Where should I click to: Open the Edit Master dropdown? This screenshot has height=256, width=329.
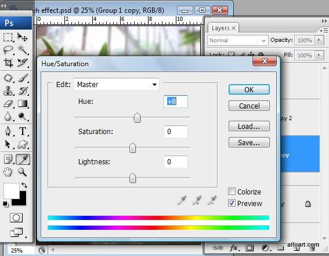point(116,84)
